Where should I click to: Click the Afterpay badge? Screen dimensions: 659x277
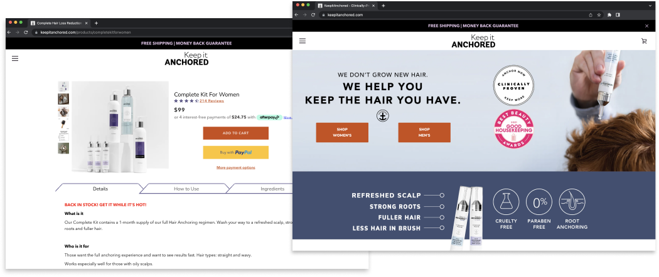pyautogui.click(x=269, y=118)
